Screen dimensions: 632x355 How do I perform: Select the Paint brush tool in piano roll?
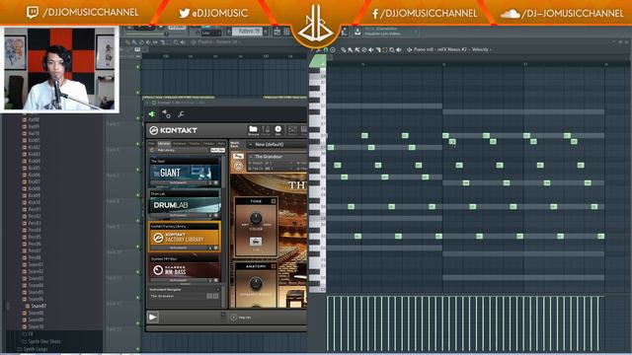(351, 49)
